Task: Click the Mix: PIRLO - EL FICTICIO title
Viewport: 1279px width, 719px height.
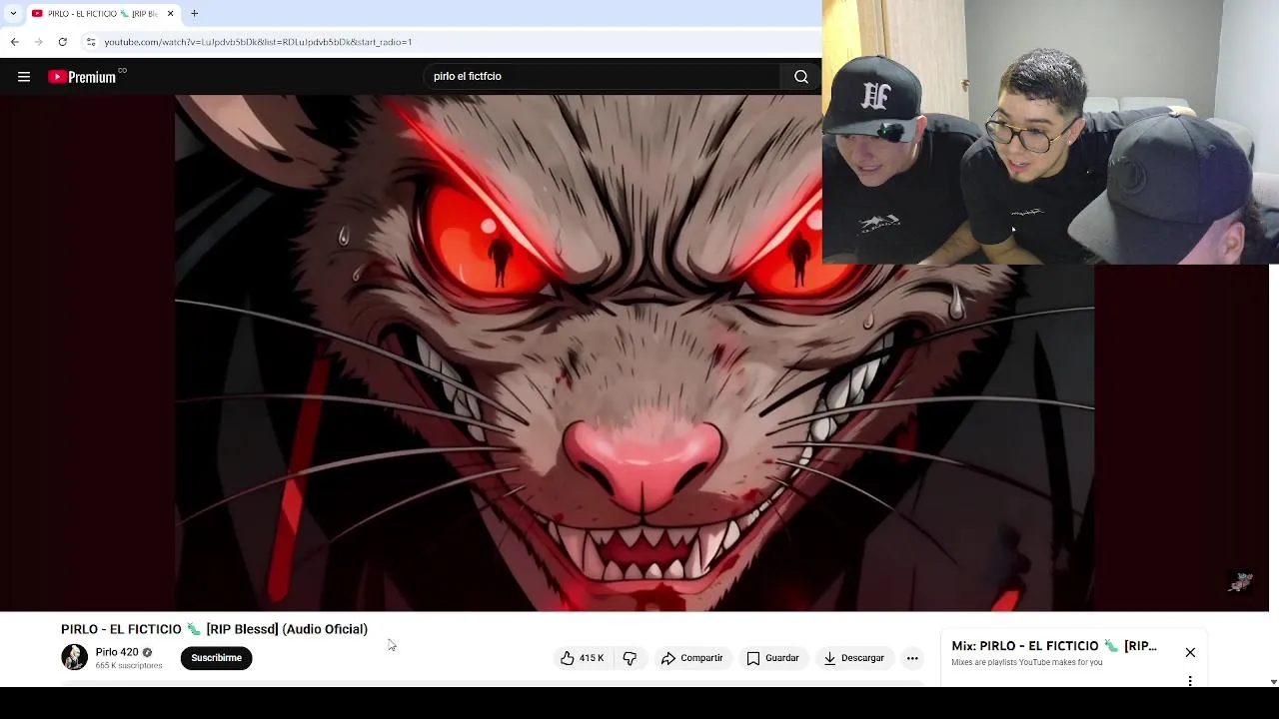Action: 1054,646
